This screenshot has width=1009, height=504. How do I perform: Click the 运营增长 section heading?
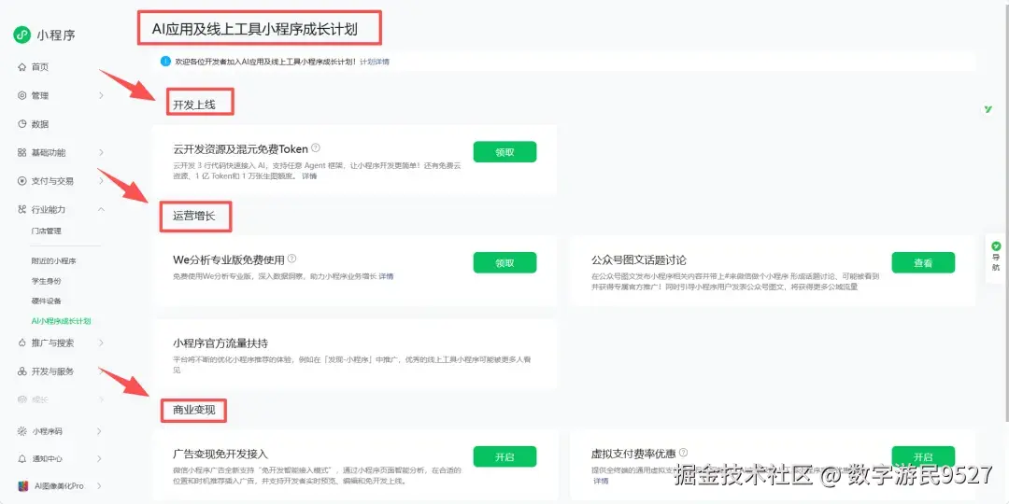point(193,216)
